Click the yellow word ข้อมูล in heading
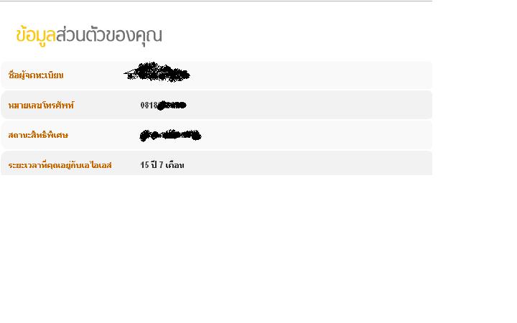This screenshot has height=323, width=517. pos(36,35)
